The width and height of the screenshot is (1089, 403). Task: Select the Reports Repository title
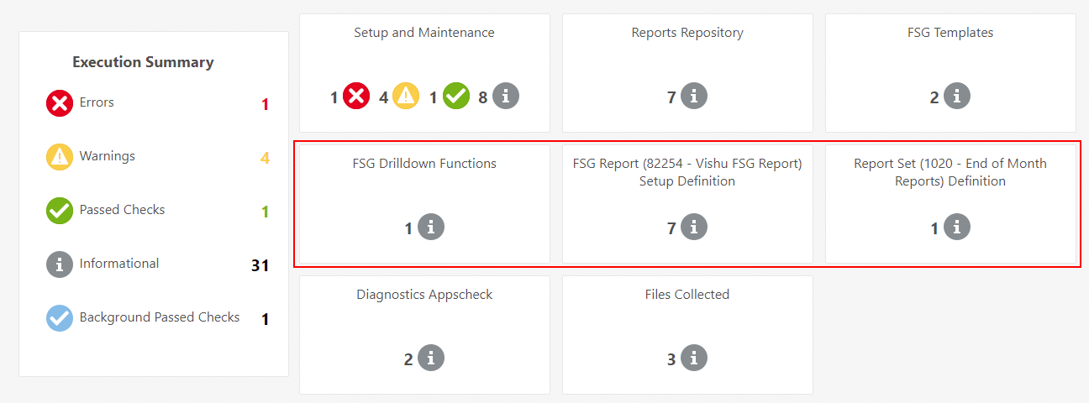tap(687, 33)
